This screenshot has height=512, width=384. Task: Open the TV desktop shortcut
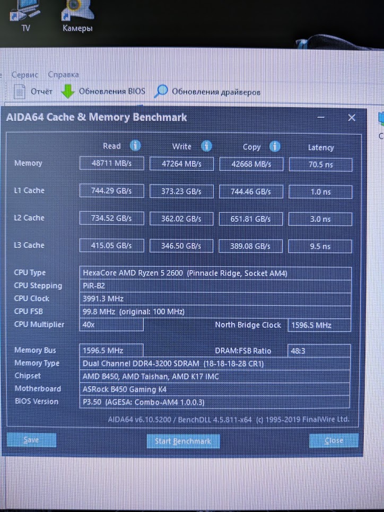pyautogui.click(x=25, y=16)
